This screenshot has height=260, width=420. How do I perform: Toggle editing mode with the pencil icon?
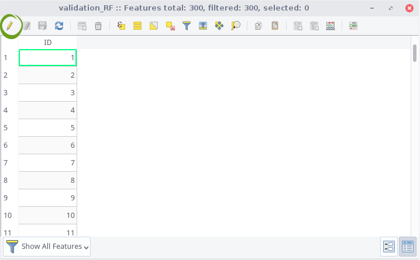(9, 26)
